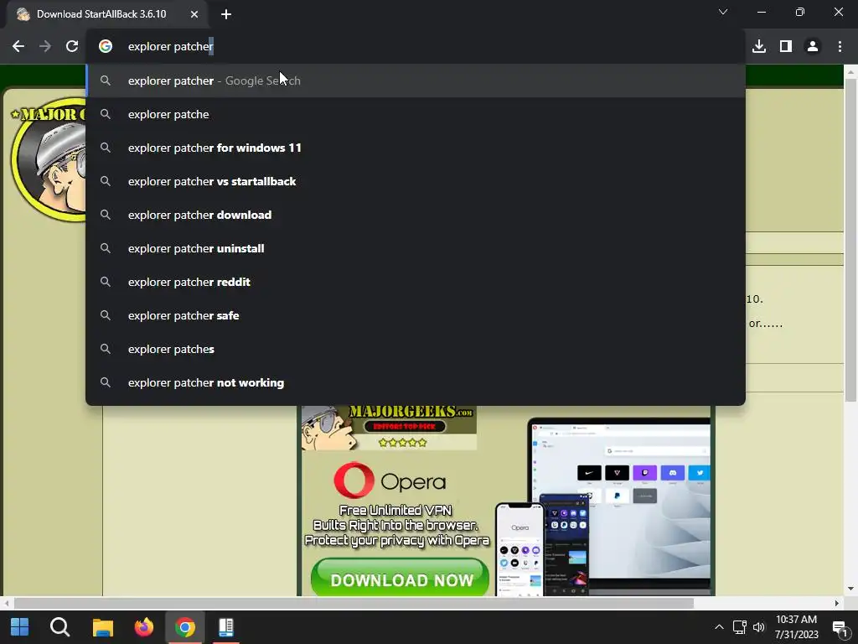Open the Chrome downloads icon

pyautogui.click(x=759, y=47)
